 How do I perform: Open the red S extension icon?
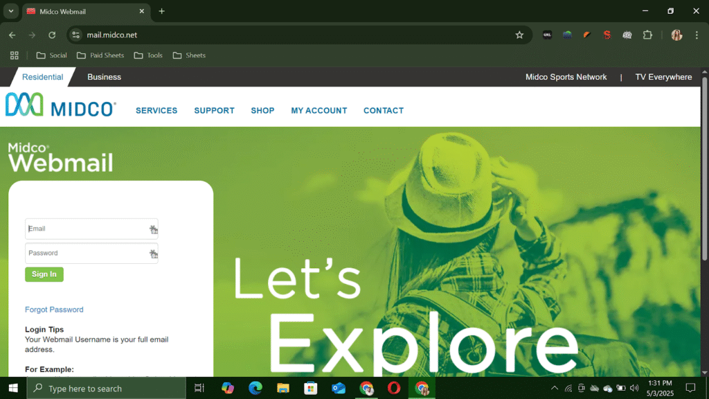pyautogui.click(x=607, y=35)
